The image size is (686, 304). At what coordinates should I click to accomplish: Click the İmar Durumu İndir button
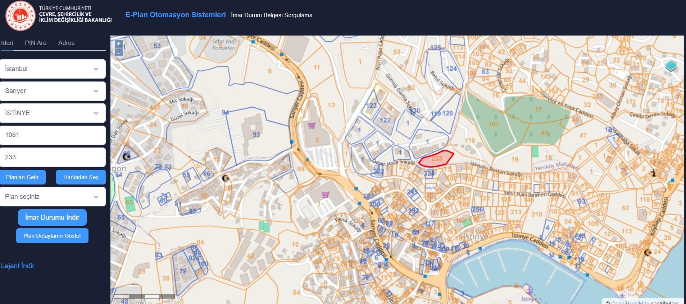(x=52, y=218)
